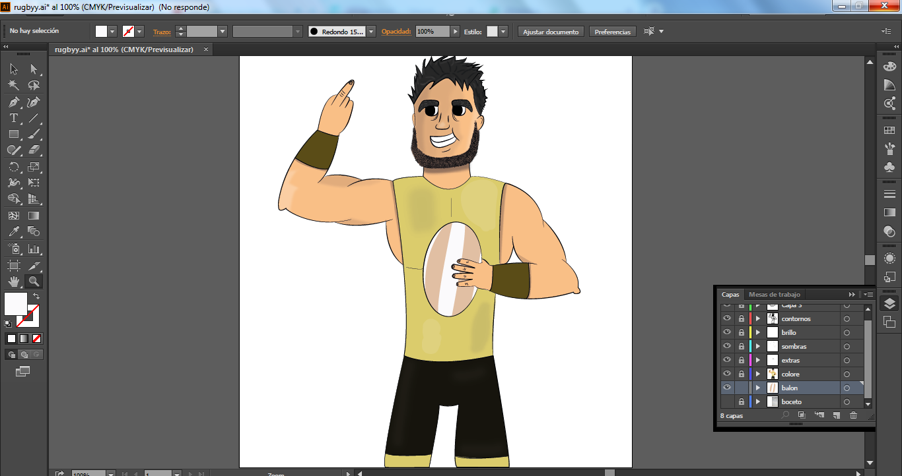Activate the Lasso tool
Image resolution: width=902 pixels, height=476 pixels.
[34, 85]
